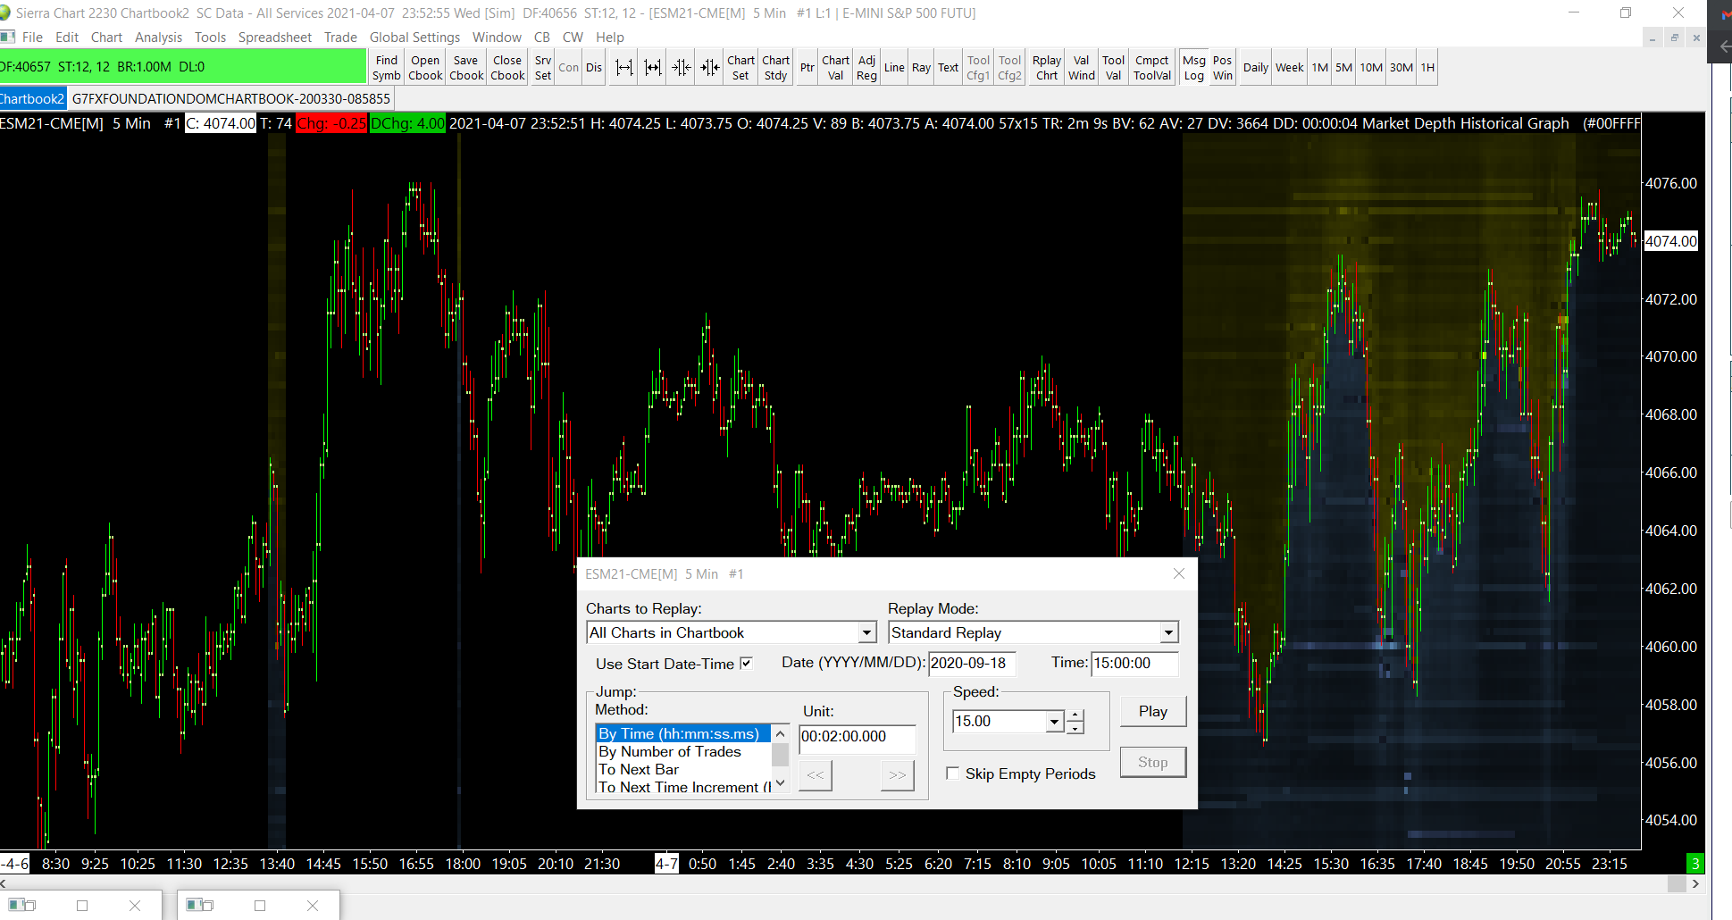This screenshot has width=1732, height=920.
Task: Toggle the Use Start Date-Time checkbox
Action: click(747, 664)
